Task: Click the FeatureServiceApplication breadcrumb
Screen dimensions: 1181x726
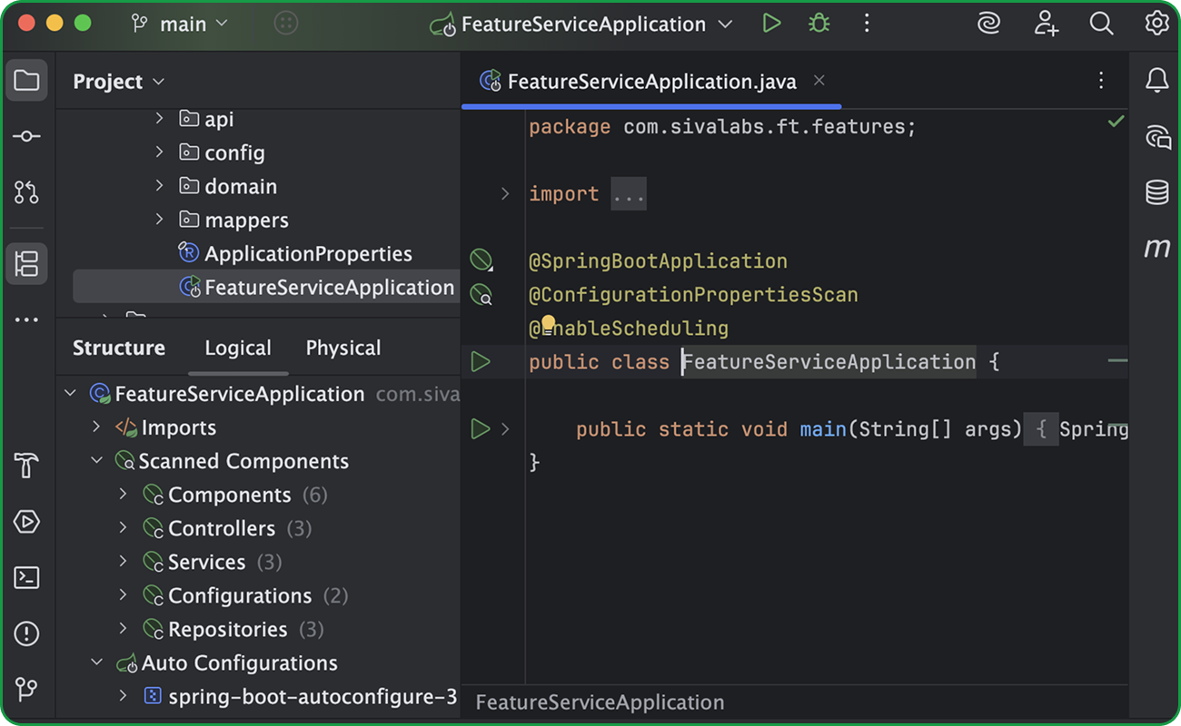Action: coord(600,702)
